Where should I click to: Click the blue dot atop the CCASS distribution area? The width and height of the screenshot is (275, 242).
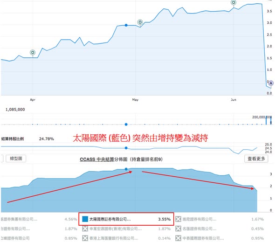coord(126,169)
